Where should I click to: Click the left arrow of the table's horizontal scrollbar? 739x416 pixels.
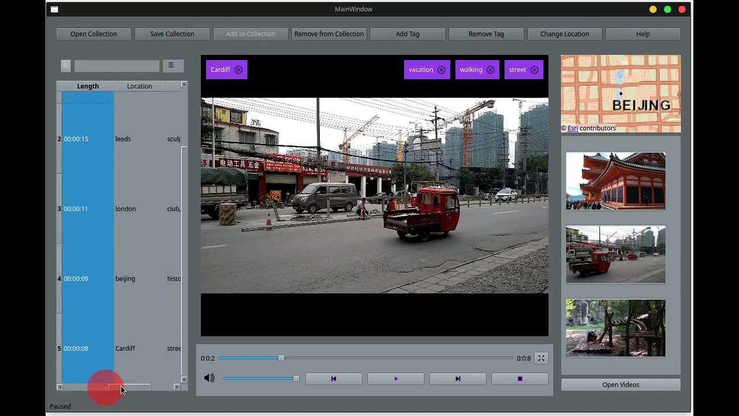[x=60, y=387]
